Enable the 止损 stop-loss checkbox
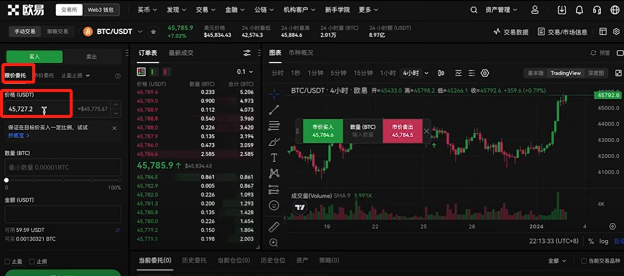Screen dimensions: 624x276 pyautogui.click(x=32, y=262)
